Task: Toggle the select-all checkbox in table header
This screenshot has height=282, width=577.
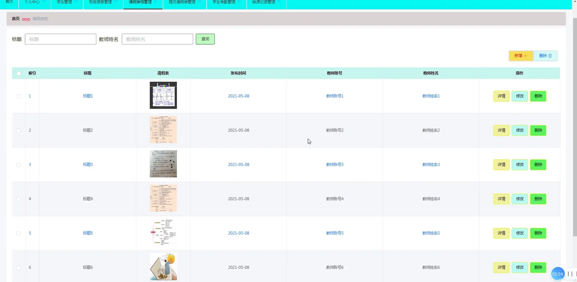Action: (19, 73)
